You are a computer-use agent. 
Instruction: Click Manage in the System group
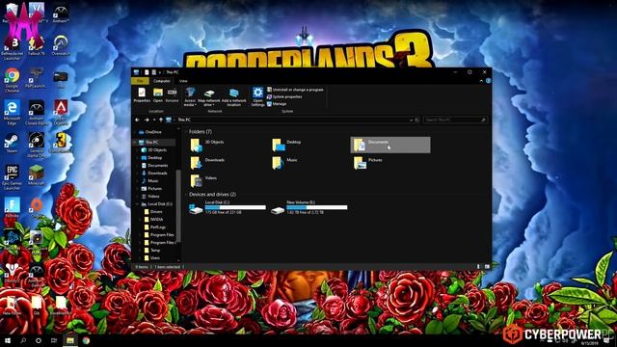click(x=277, y=104)
